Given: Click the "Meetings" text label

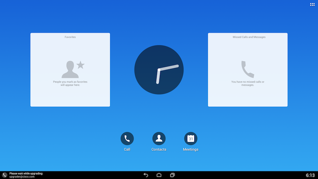Looking at the screenshot, I should coord(191,150).
